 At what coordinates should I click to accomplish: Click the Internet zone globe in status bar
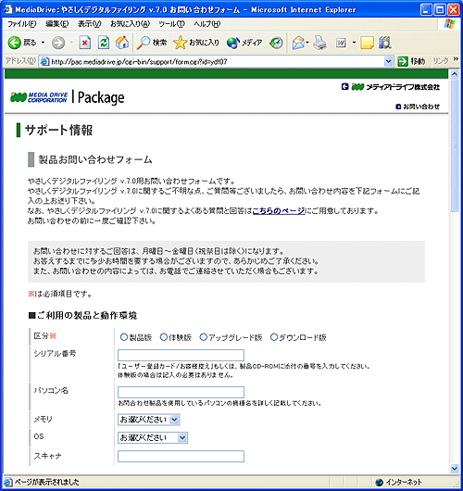pos(380,483)
